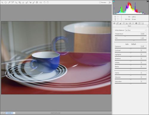Click the Blacks slider handle
This screenshot has height=115, width=149.
coord(131,69)
